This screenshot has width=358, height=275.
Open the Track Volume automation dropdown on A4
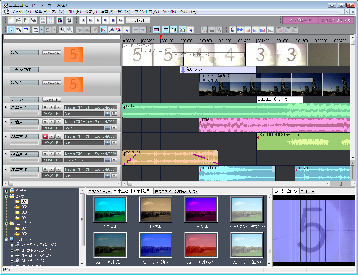[84, 160]
